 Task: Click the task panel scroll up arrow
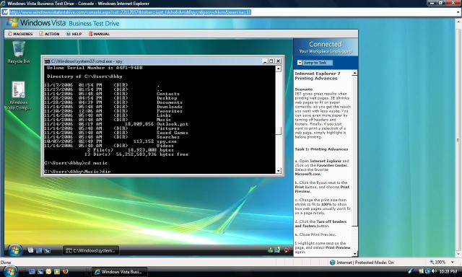pyautogui.click(x=355, y=73)
